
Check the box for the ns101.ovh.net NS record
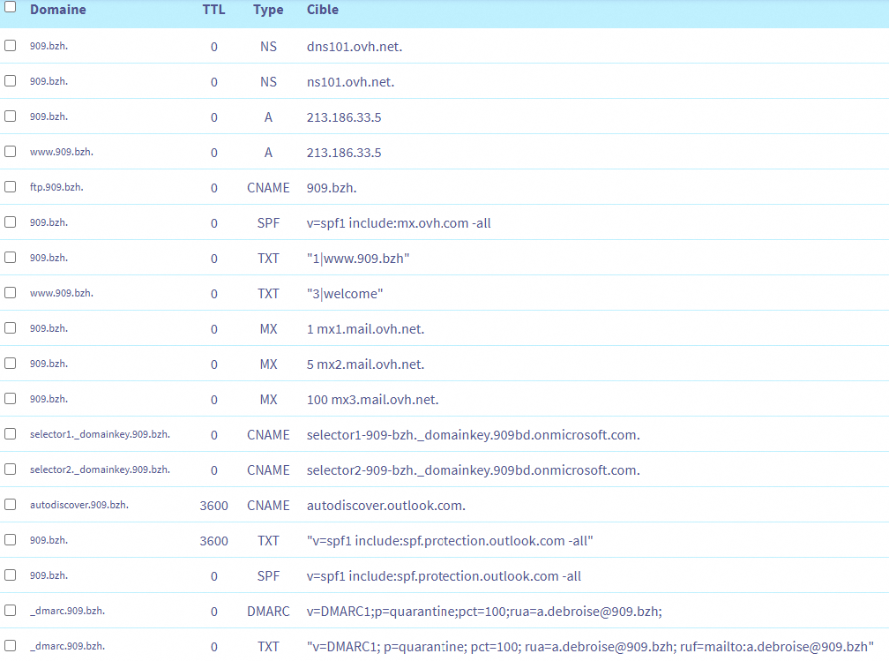tap(11, 81)
